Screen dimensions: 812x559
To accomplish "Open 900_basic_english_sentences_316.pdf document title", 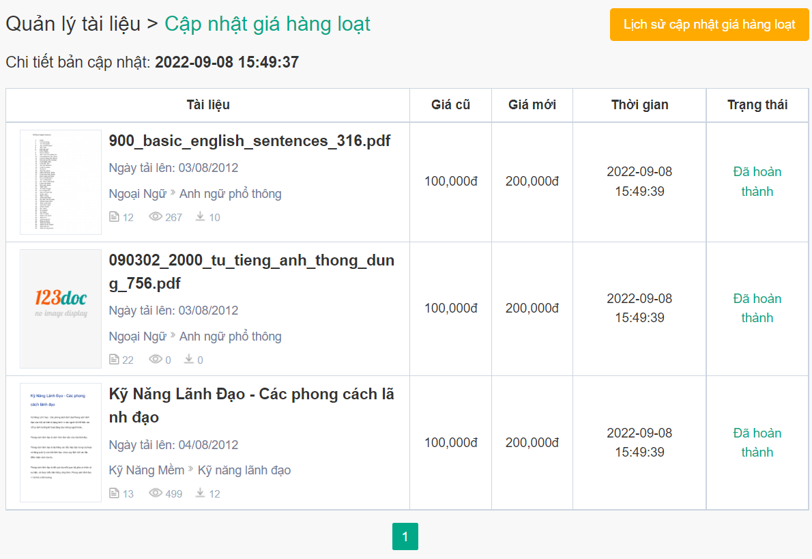I will point(250,141).
